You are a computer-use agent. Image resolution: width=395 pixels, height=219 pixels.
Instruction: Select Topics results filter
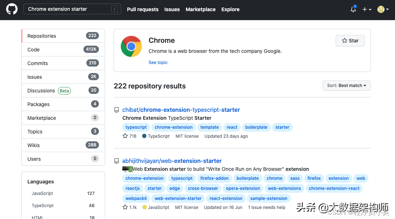click(x=63, y=131)
